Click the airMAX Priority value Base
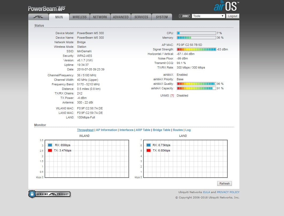 pos(180,79)
